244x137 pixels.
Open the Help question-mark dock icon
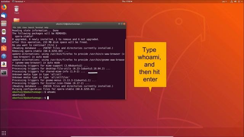4,56
